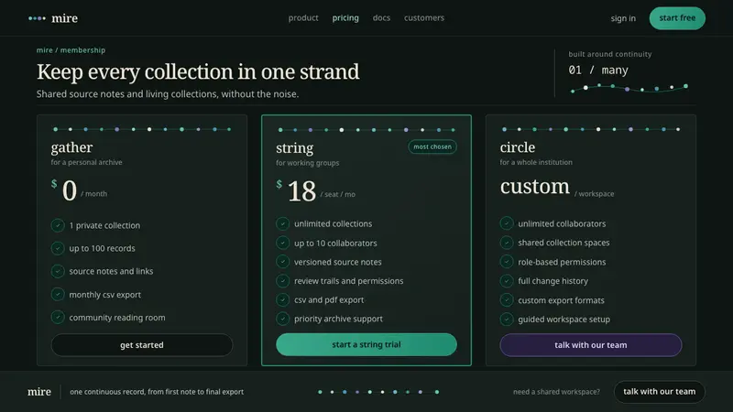
Task: Click the start free button
Action: coord(677,18)
